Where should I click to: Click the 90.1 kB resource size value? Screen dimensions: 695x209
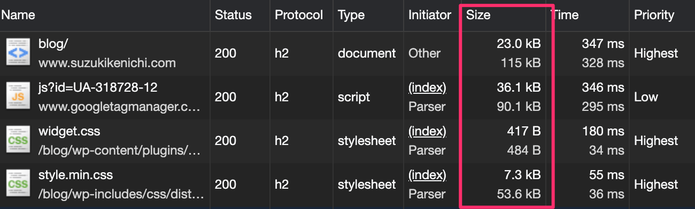519,107
